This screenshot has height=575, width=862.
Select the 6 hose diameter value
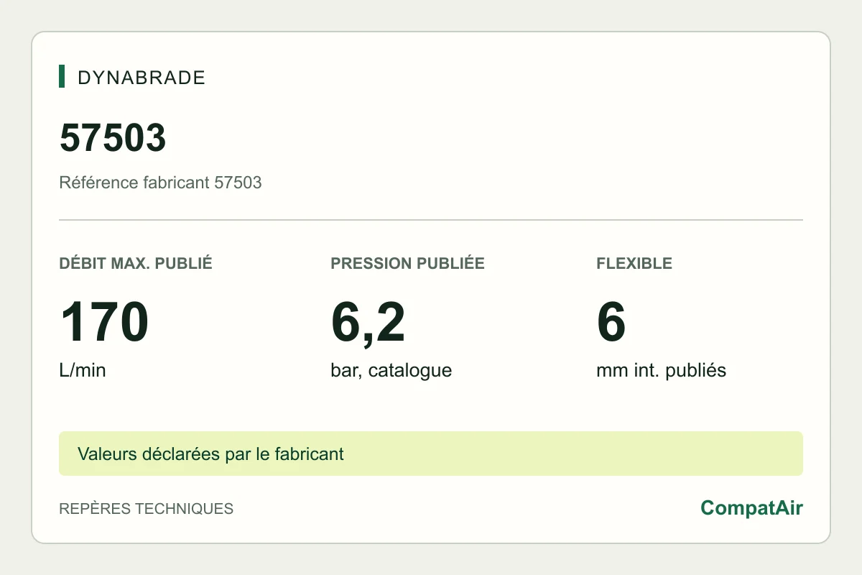click(611, 323)
